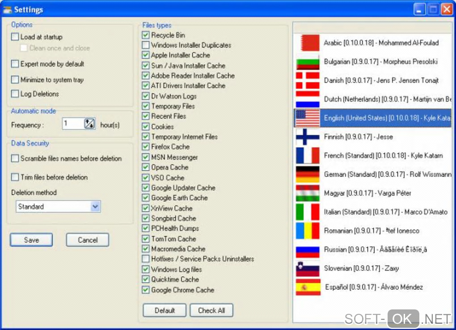Screen dimensions: 456x330
Task: Close the Settings window
Action: point(447,9)
